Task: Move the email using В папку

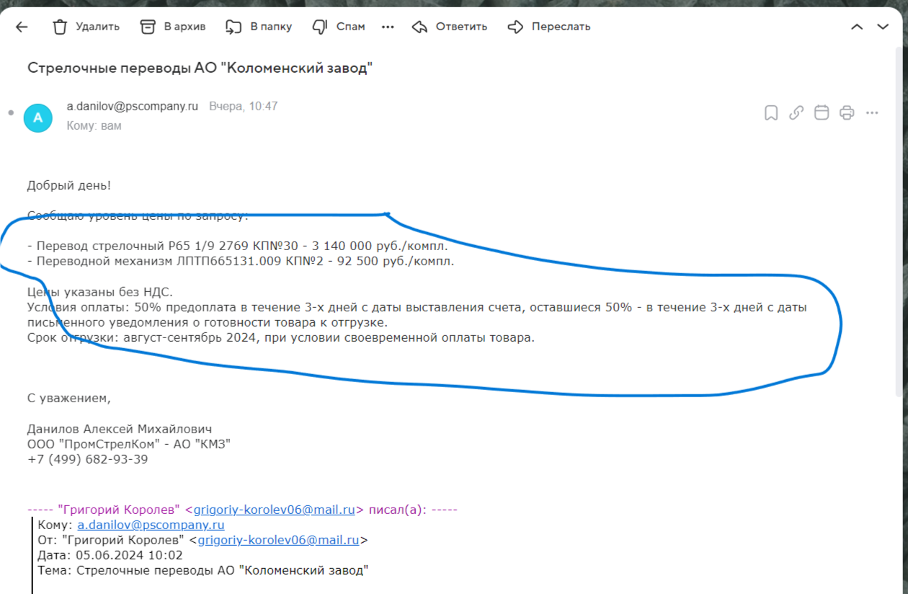Action: click(258, 27)
